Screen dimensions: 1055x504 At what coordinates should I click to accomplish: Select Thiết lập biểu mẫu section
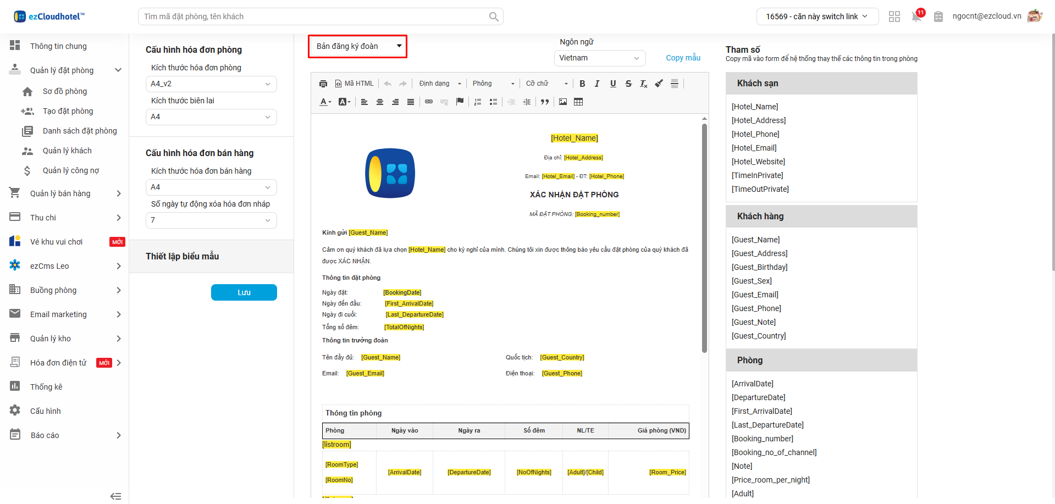[x=183, y=256]
